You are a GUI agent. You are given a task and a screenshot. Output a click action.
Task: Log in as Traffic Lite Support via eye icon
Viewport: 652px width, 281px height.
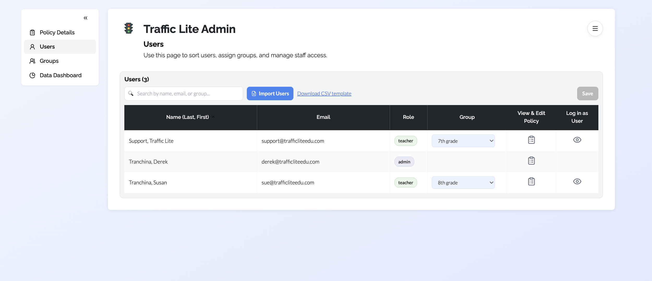577,140
